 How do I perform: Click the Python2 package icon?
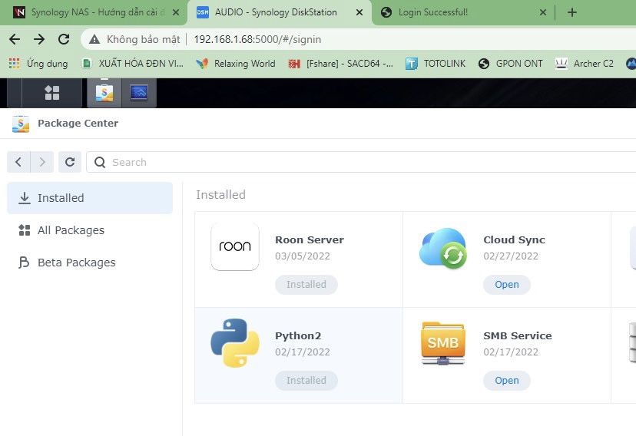pyautogui.click(x=235, y=343)
